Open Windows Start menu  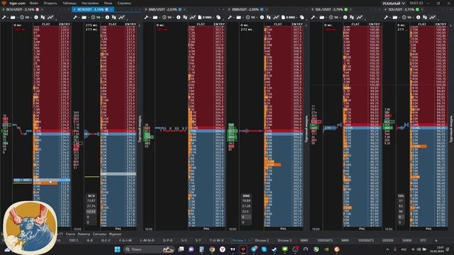(x=117, y=249)
